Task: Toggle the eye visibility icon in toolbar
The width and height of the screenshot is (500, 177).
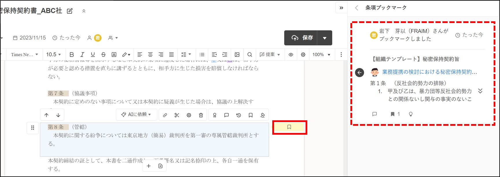Action: (x=291, y=55)
